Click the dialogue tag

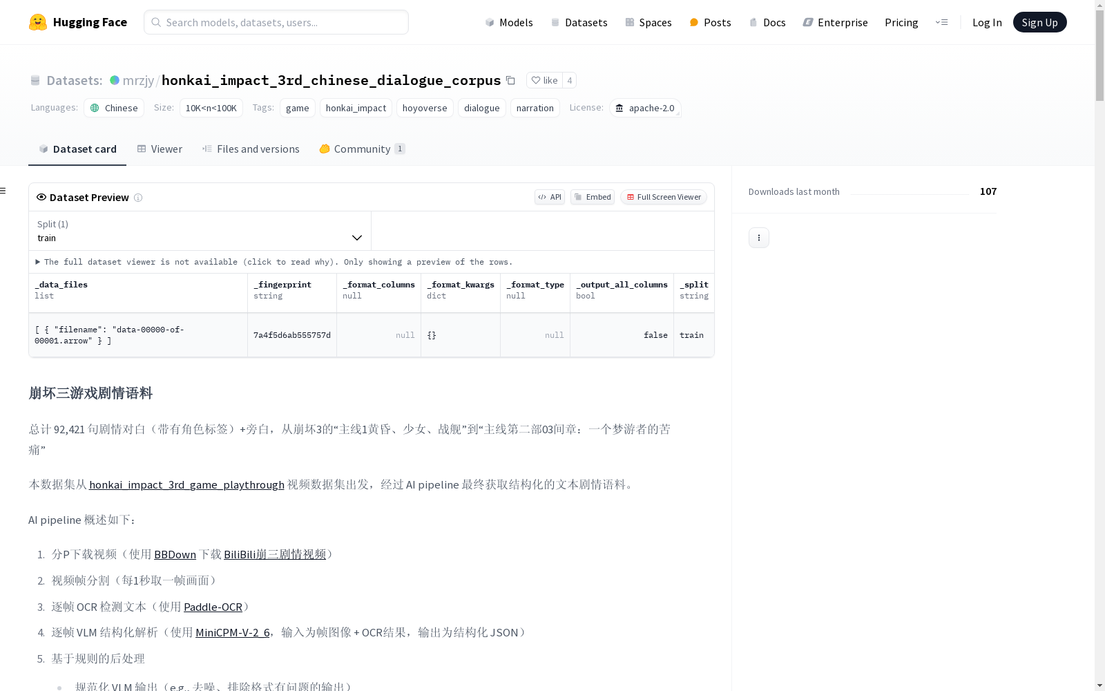pos(482,108)
